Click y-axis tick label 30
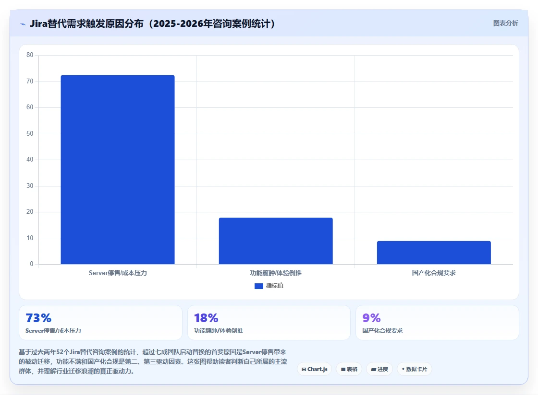The width and height of the screenshot is (538, 395). 30,186
